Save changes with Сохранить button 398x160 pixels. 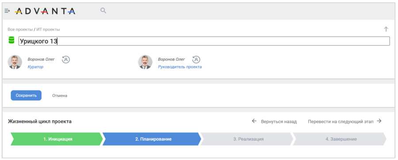click(x=26, y=96)
